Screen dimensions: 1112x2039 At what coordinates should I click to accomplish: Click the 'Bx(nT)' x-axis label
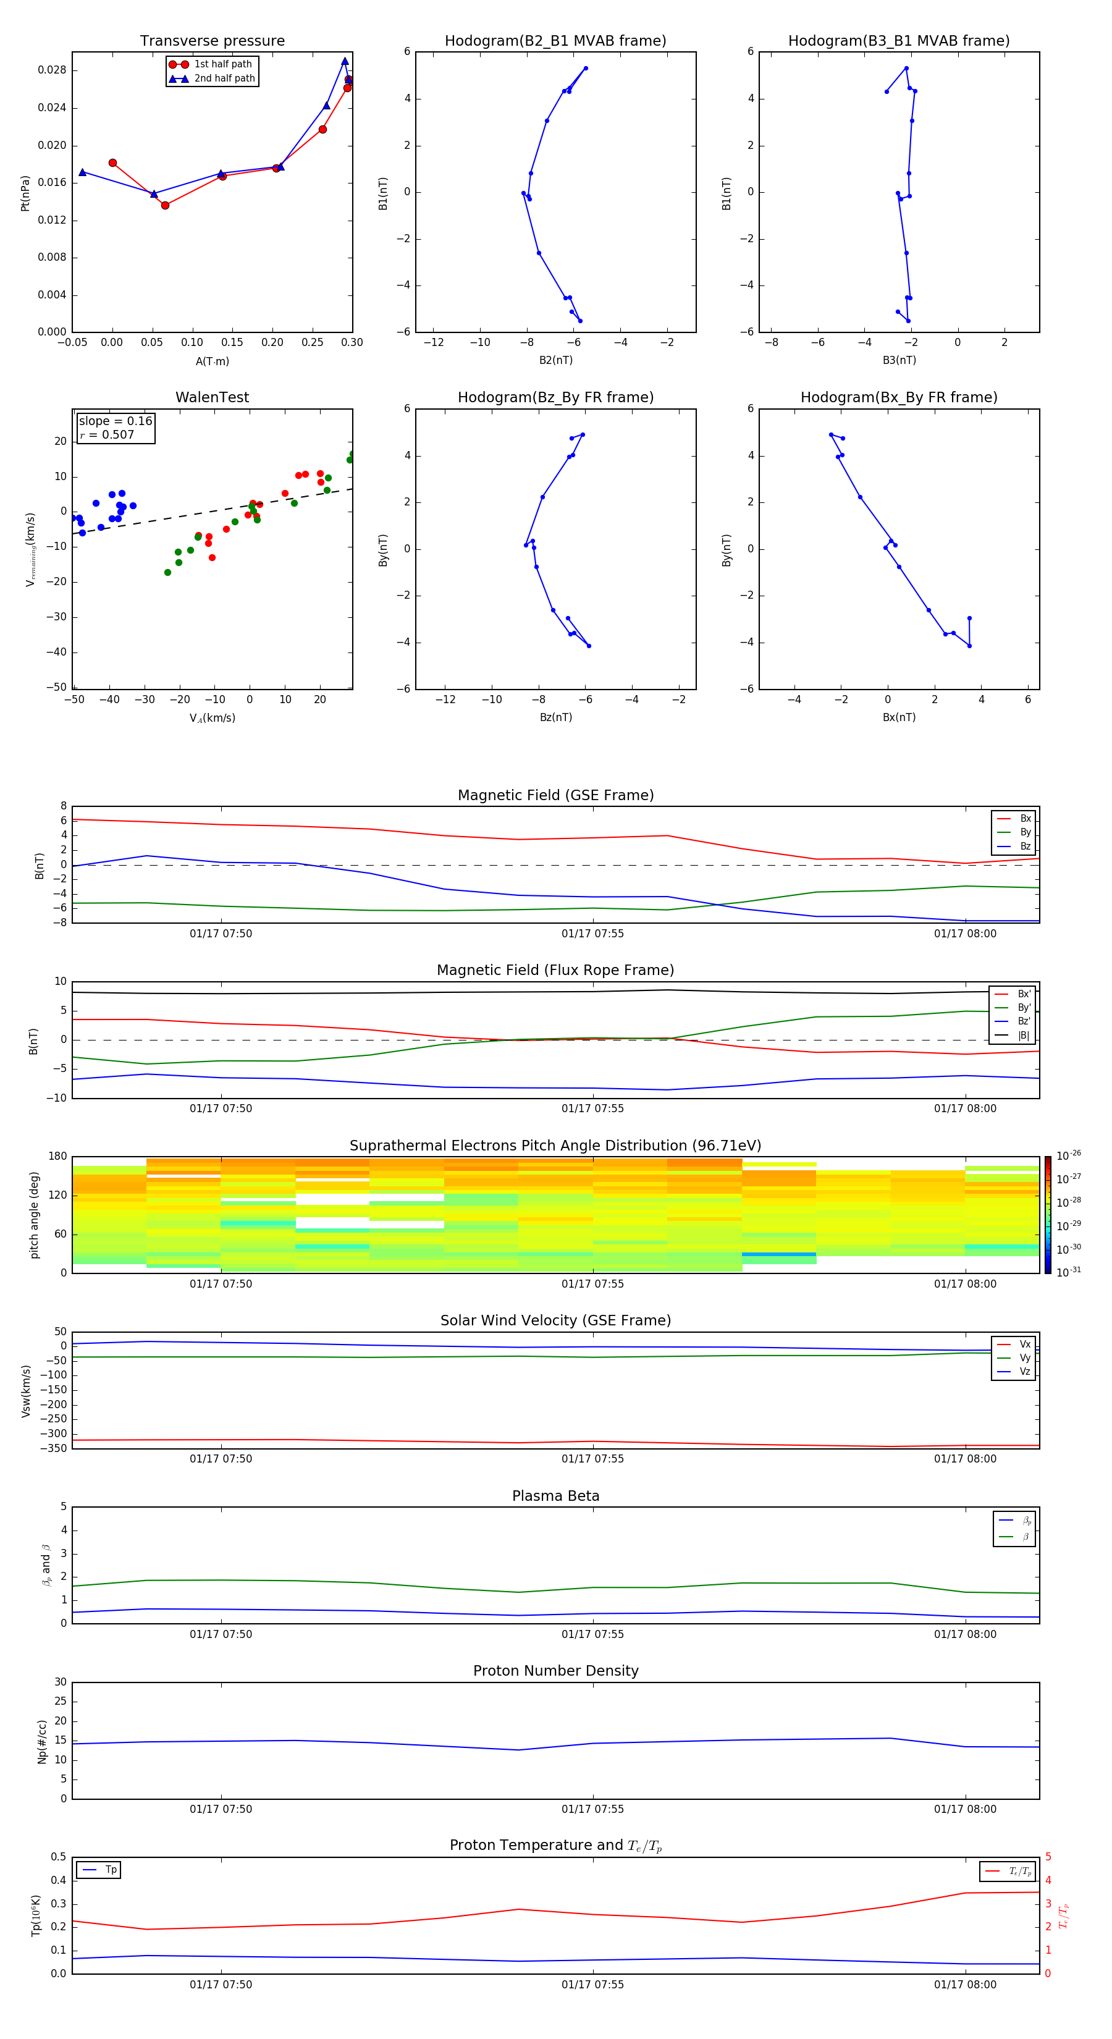click(899, 717)
